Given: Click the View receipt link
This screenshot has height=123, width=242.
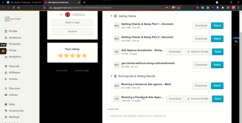Looking at the screenshot, I should [x=61, y=70].
